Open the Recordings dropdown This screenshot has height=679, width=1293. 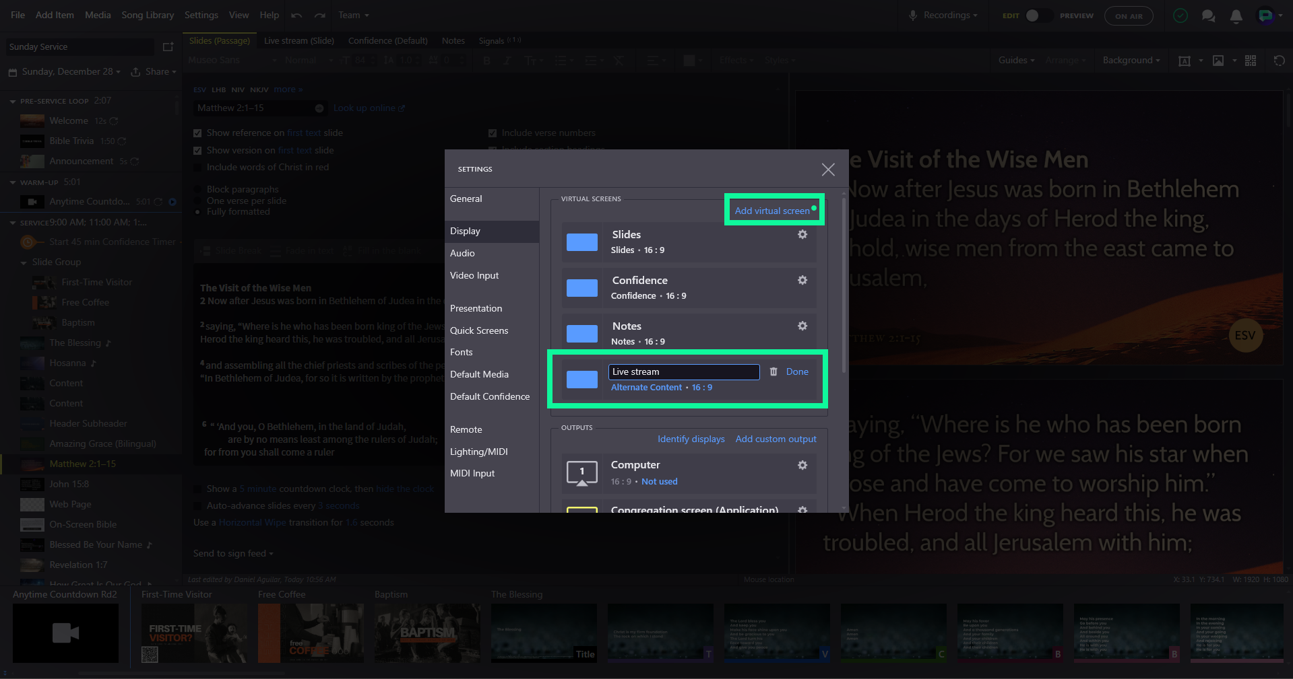[x=950, y=15]
